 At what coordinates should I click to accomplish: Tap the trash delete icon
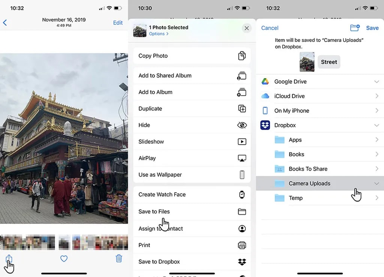click(118, 258)
